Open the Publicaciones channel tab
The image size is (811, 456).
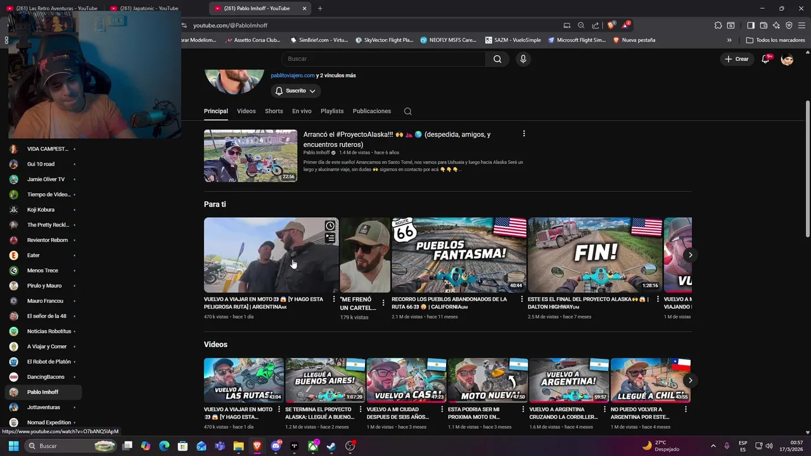(372, 111)
